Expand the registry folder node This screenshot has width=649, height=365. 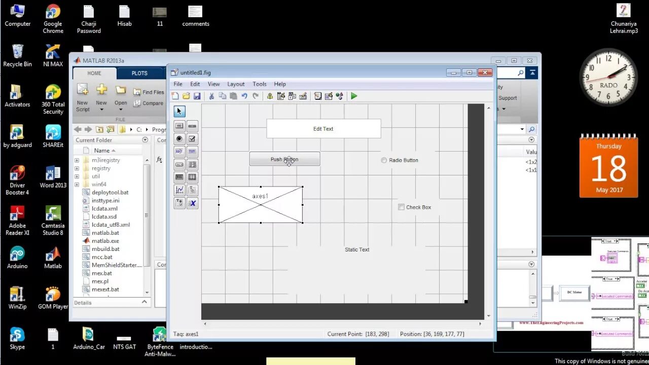point(77,168)
